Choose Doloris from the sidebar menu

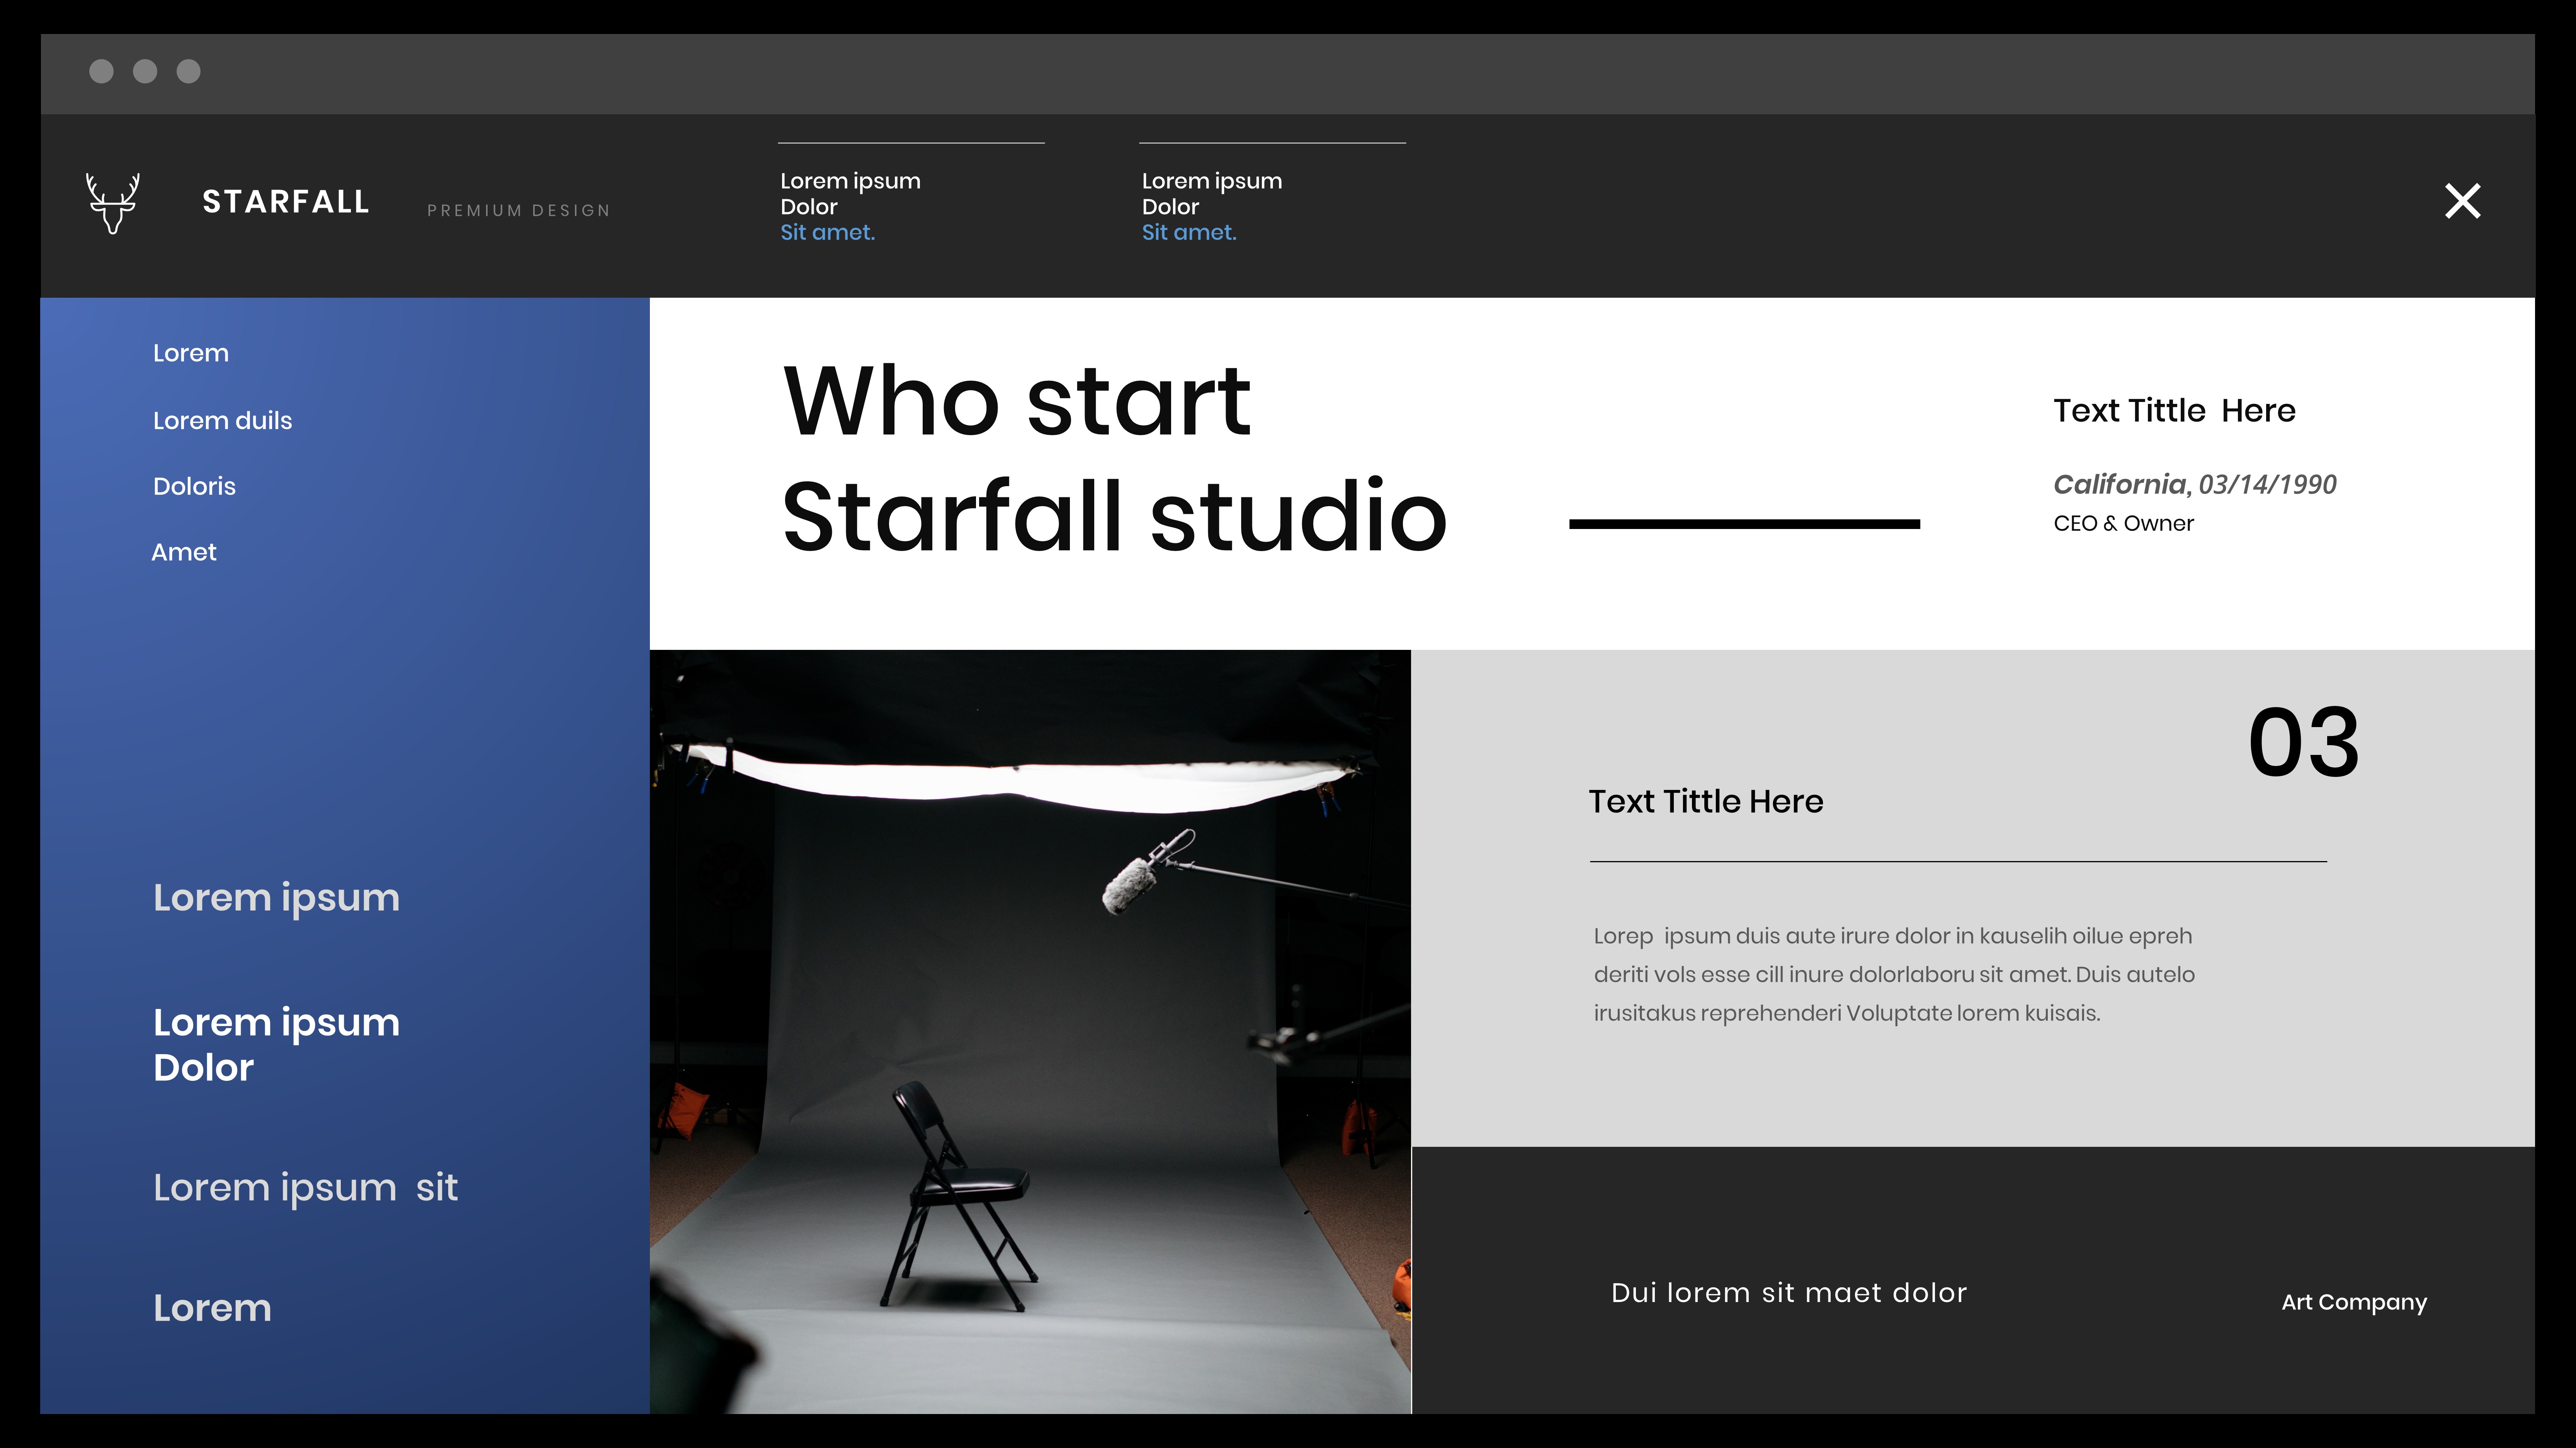point(194,487)
